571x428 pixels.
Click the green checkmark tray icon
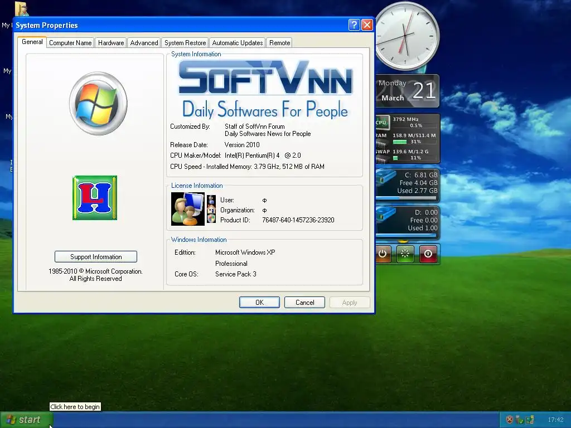[520, 420]
